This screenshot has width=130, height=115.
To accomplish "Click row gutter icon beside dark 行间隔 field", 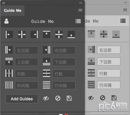I will [x=46, y=85].
